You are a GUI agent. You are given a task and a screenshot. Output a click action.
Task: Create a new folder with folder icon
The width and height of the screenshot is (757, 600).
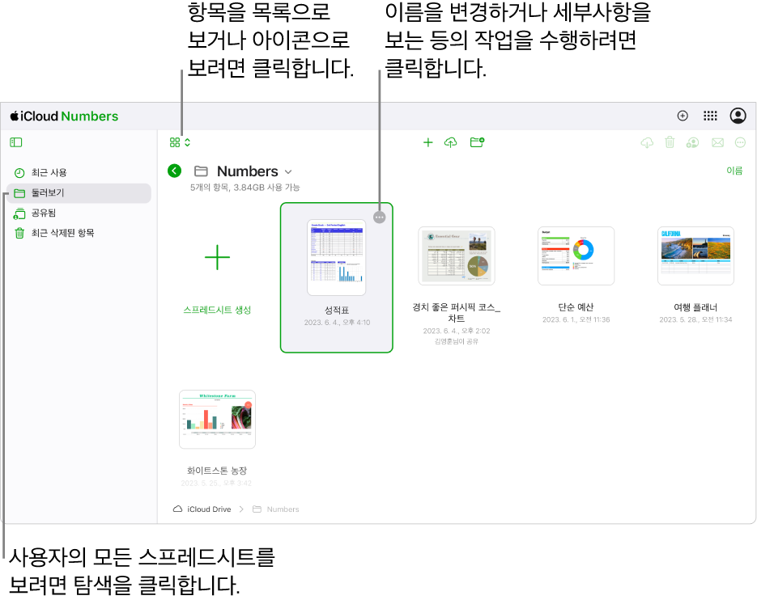coord(477,142)
